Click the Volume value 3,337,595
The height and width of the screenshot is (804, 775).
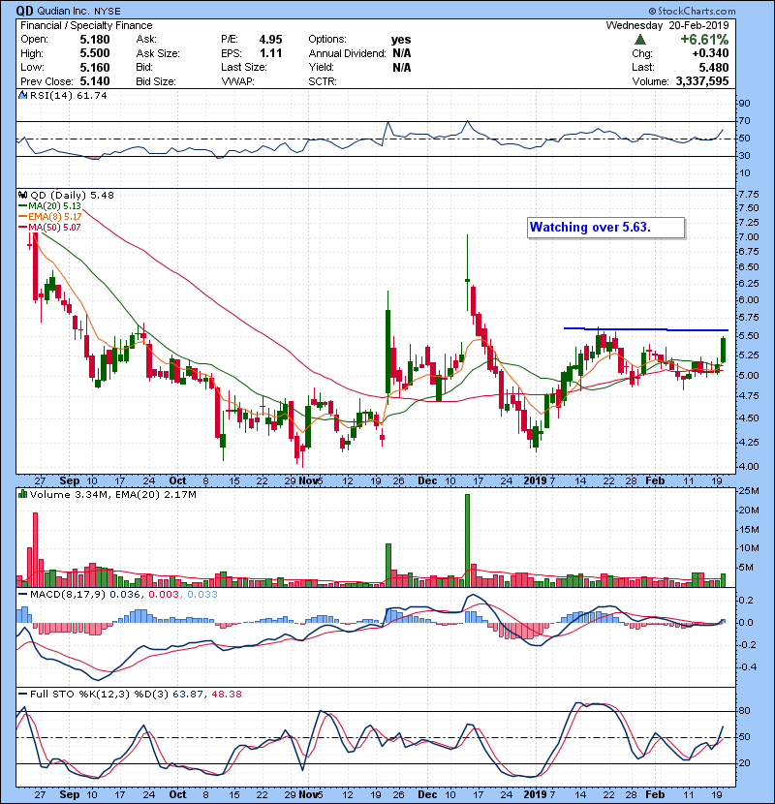(702, 81)
